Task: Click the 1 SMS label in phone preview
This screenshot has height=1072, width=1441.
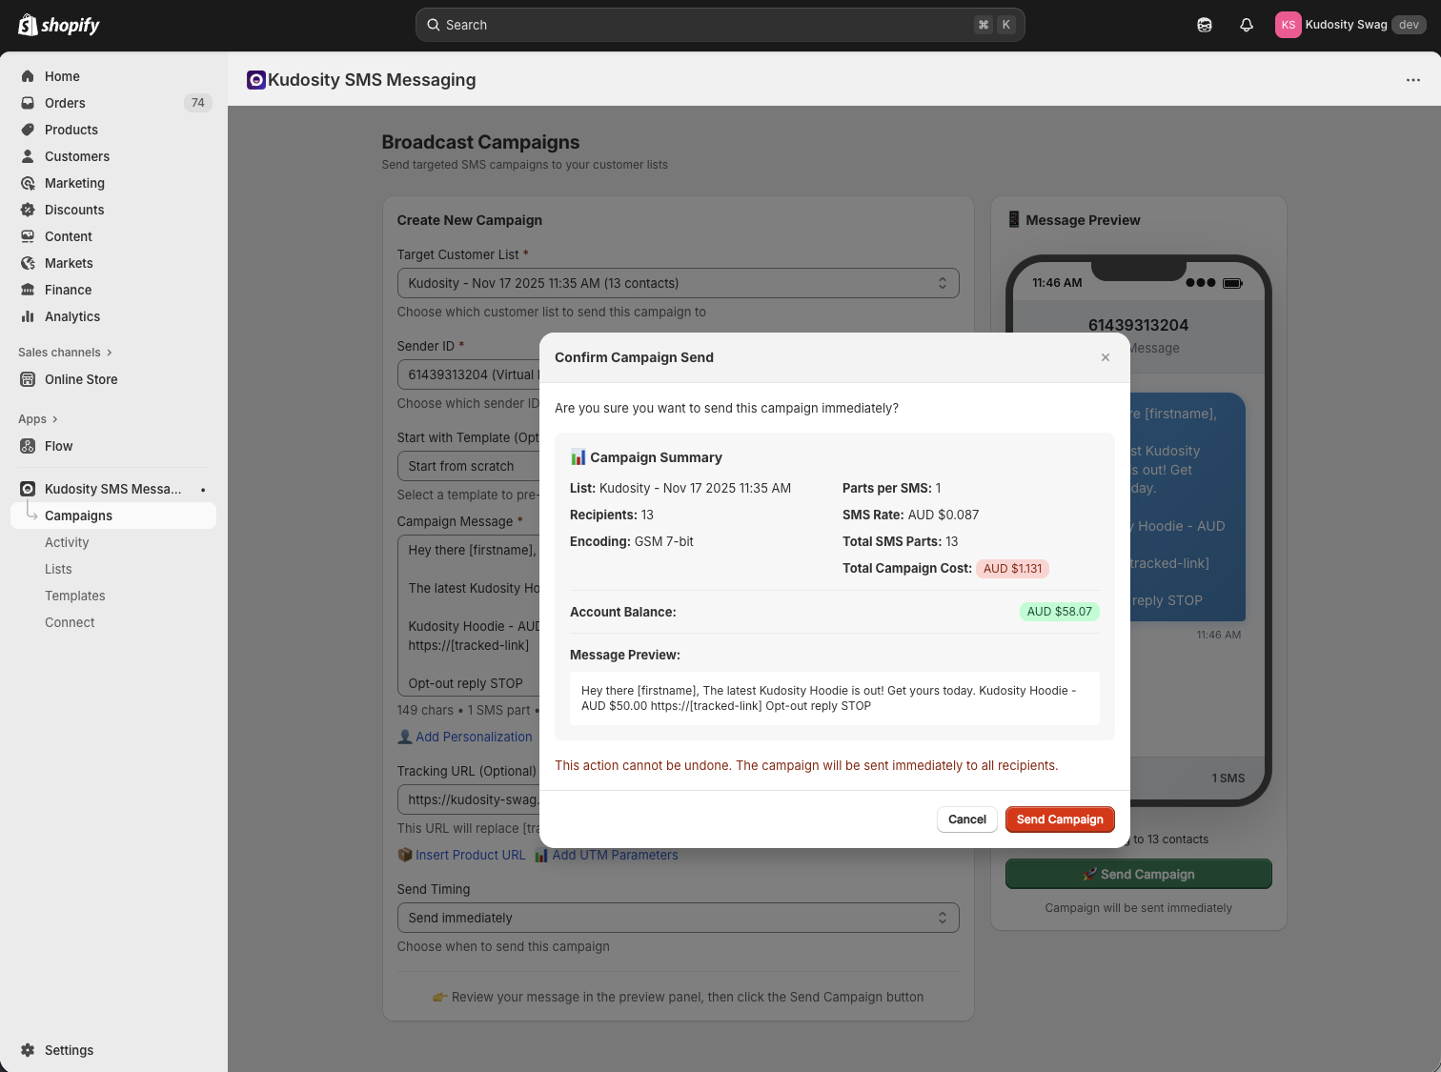Action: [1228, 779]
